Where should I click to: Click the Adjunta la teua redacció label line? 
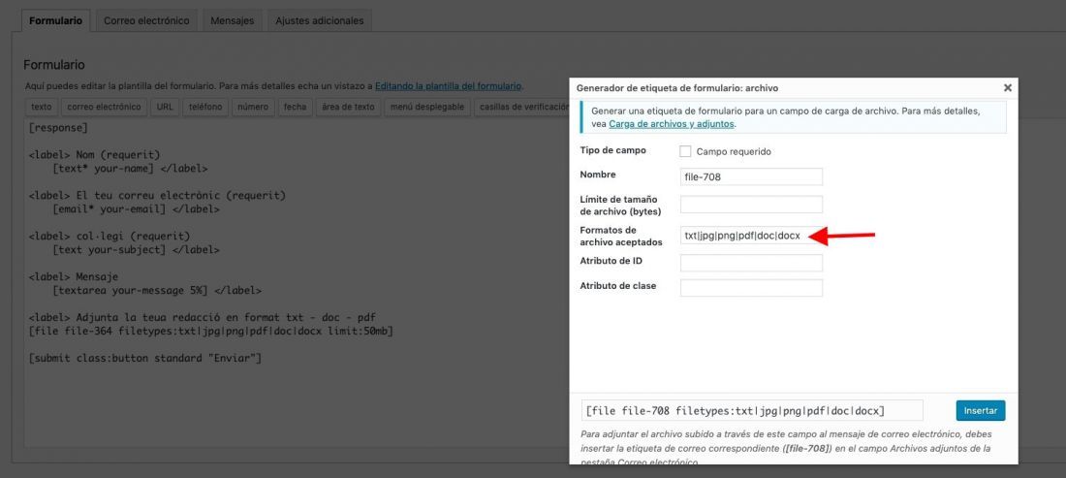(x=202, y=317)
